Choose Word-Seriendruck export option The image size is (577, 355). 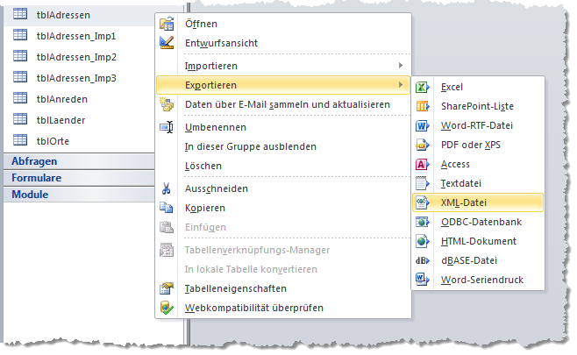(478, 280)
